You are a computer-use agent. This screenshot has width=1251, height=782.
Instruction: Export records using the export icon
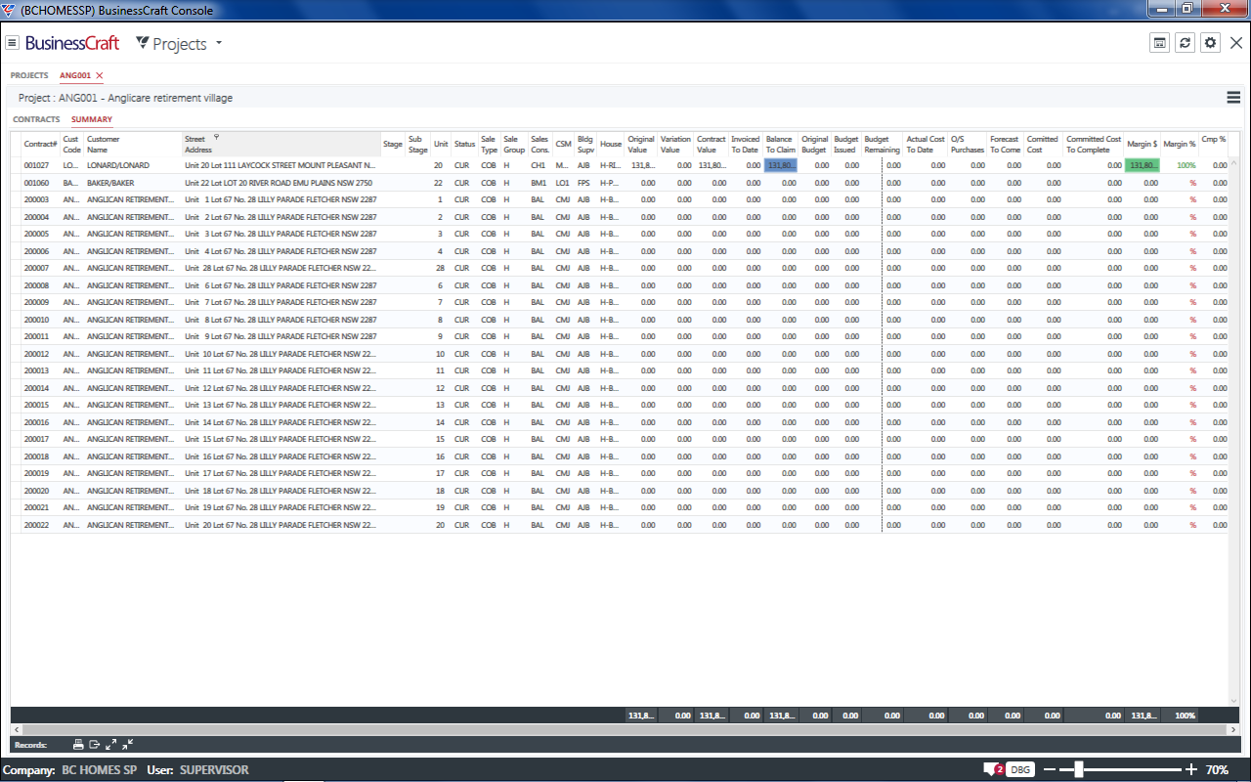[95, 745]
